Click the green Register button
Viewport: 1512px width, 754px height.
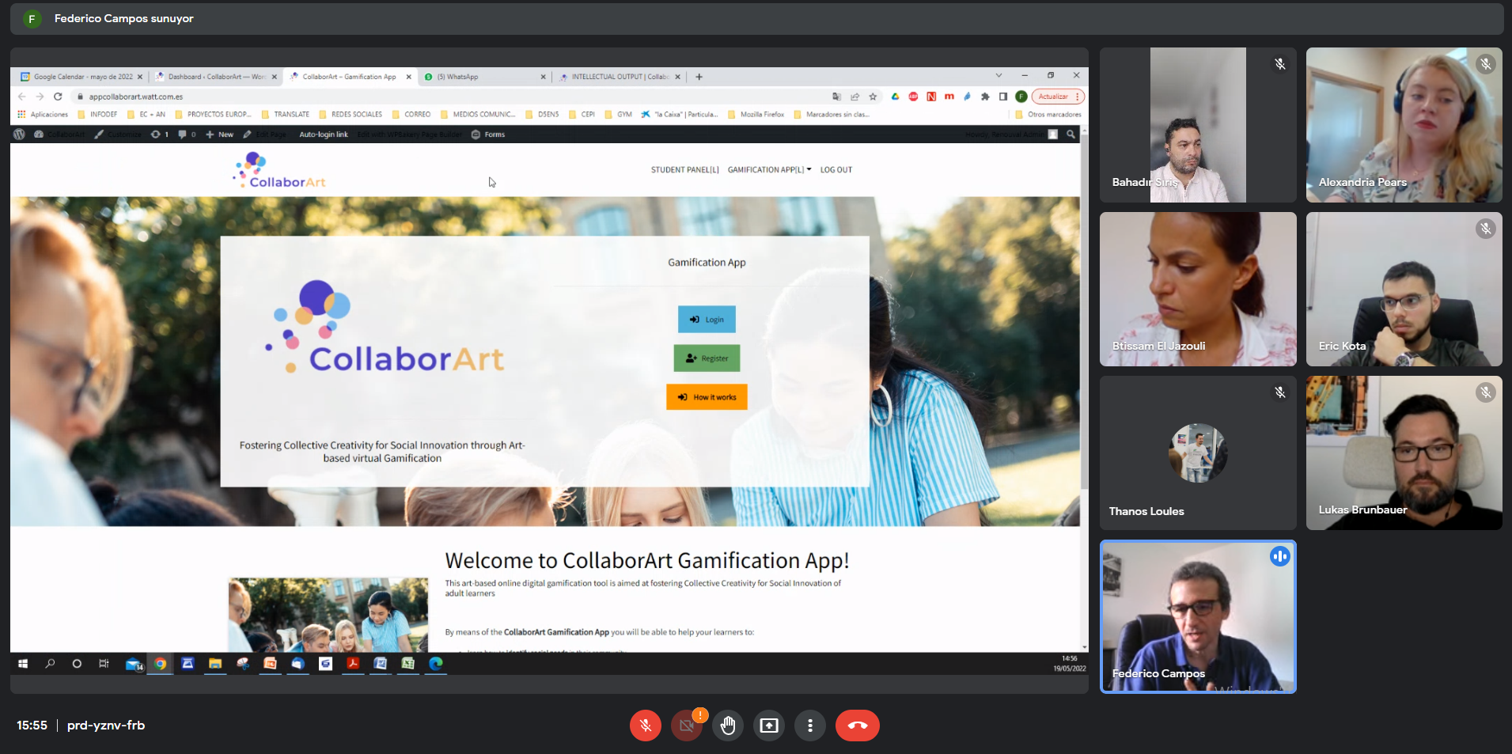tap(707, 358)
